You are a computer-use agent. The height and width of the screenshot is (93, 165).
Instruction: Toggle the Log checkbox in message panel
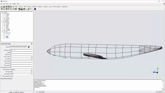[x=35, y=92]
